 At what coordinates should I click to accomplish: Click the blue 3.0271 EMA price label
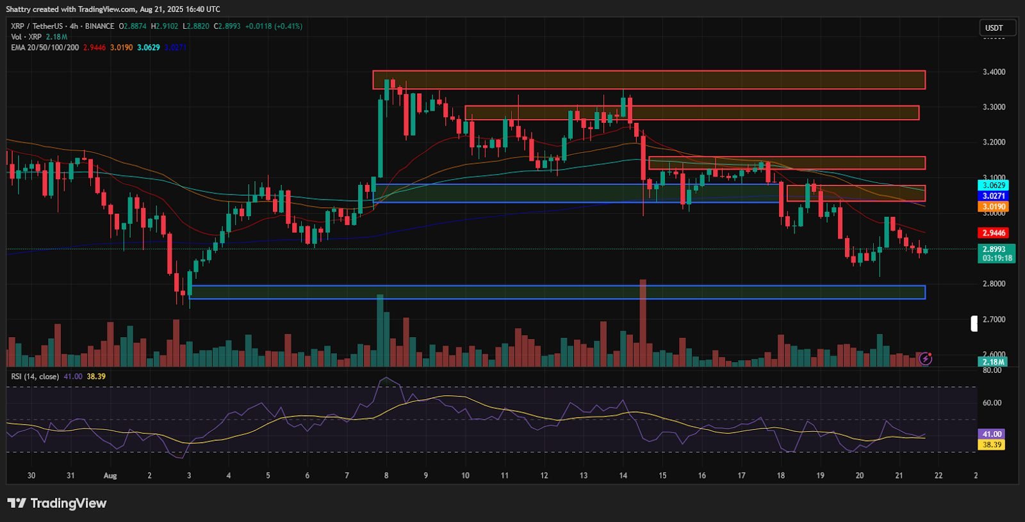(x=993, y=196)
